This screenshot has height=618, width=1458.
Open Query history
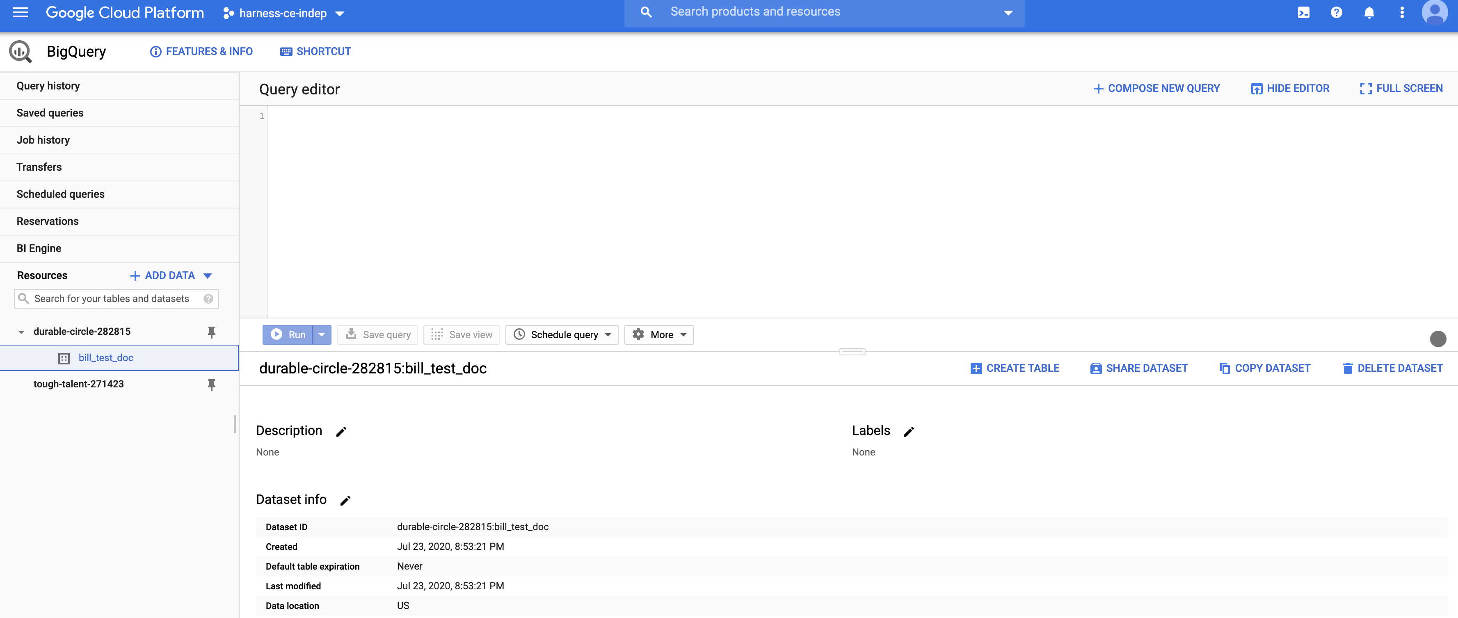point(119,86)
